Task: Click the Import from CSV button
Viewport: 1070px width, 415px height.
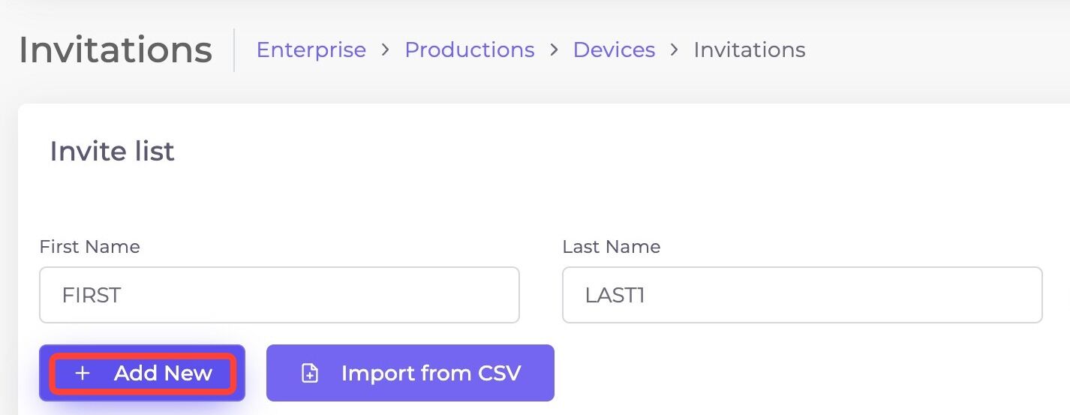Action: tap(410, 373)
